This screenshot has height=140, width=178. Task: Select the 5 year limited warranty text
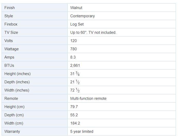coord(82,131)
